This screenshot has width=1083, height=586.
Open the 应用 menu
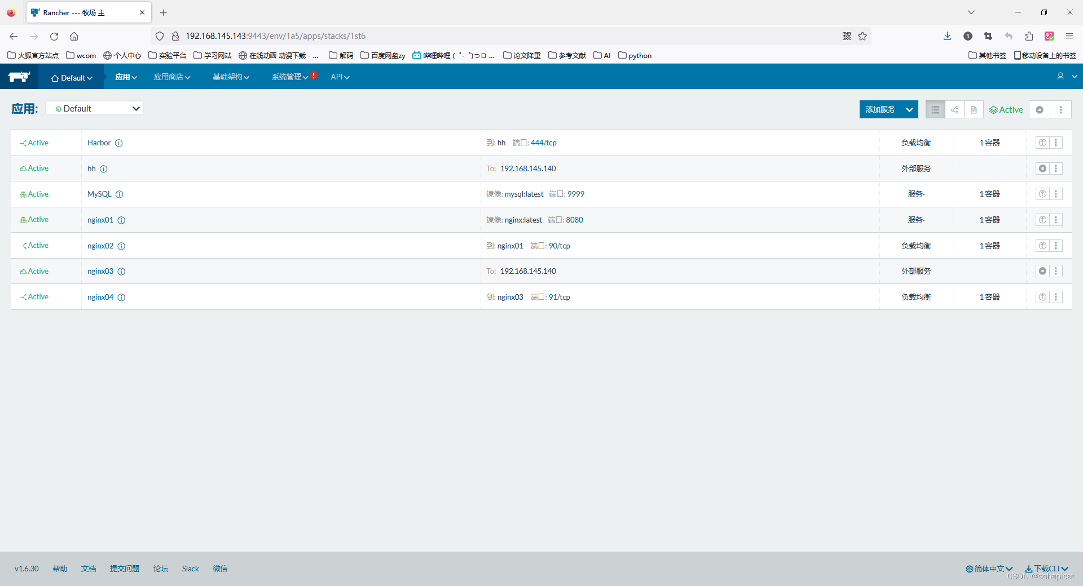point(126,77)
